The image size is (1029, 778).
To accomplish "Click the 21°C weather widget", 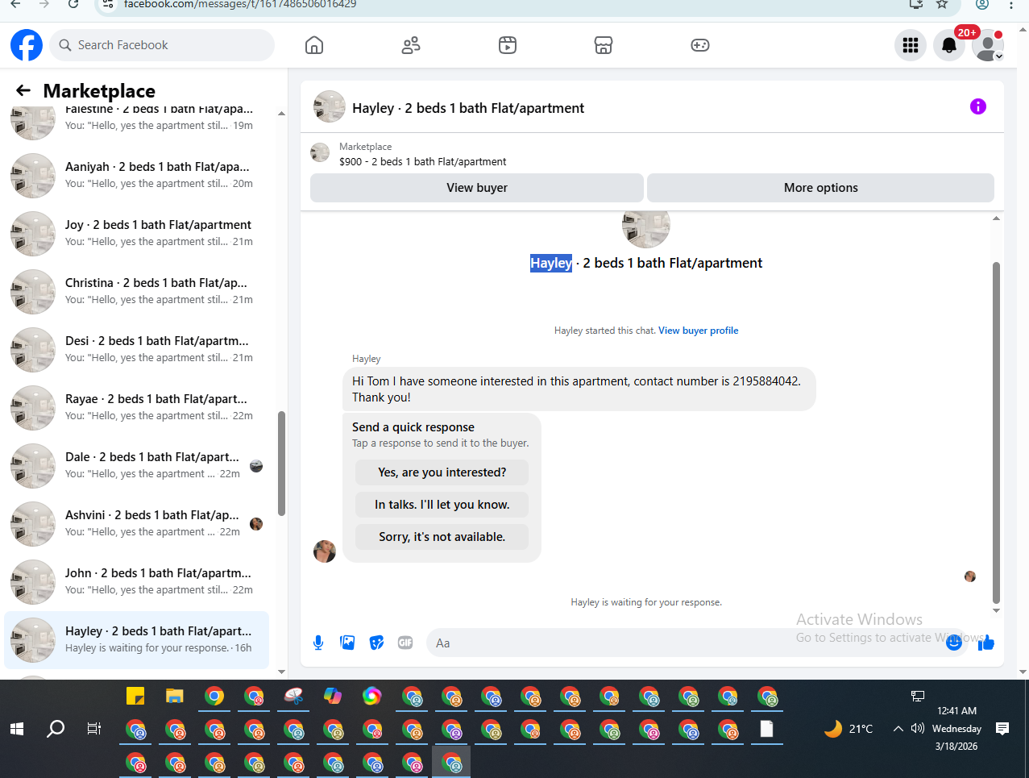I will 849,729.
